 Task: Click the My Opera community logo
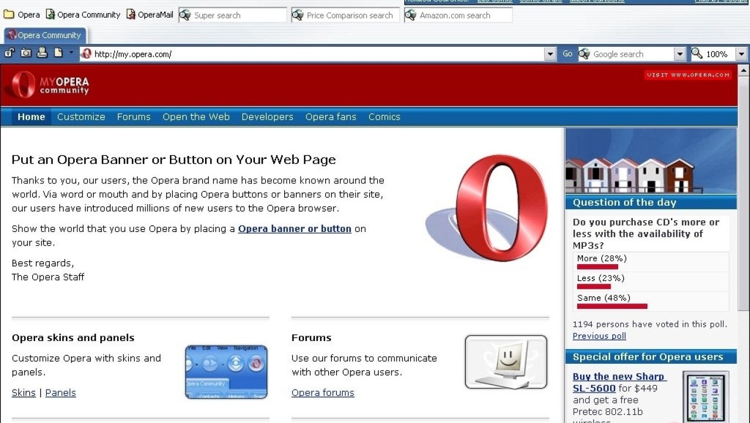(47, 85)
